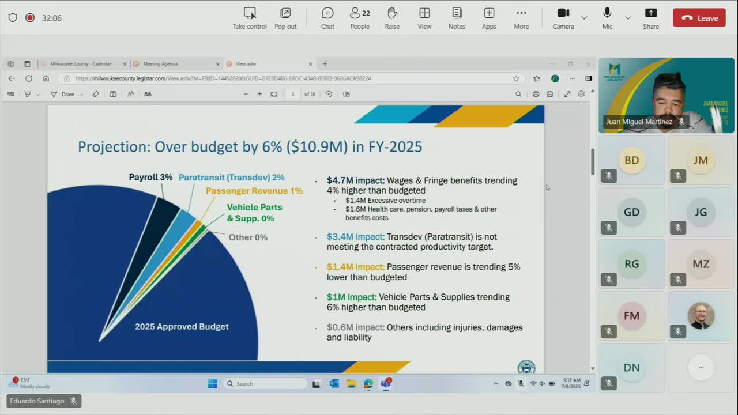Print the PDF document
Screen dimensions: 738x415
pyautogui.click(x=536, y=94)
